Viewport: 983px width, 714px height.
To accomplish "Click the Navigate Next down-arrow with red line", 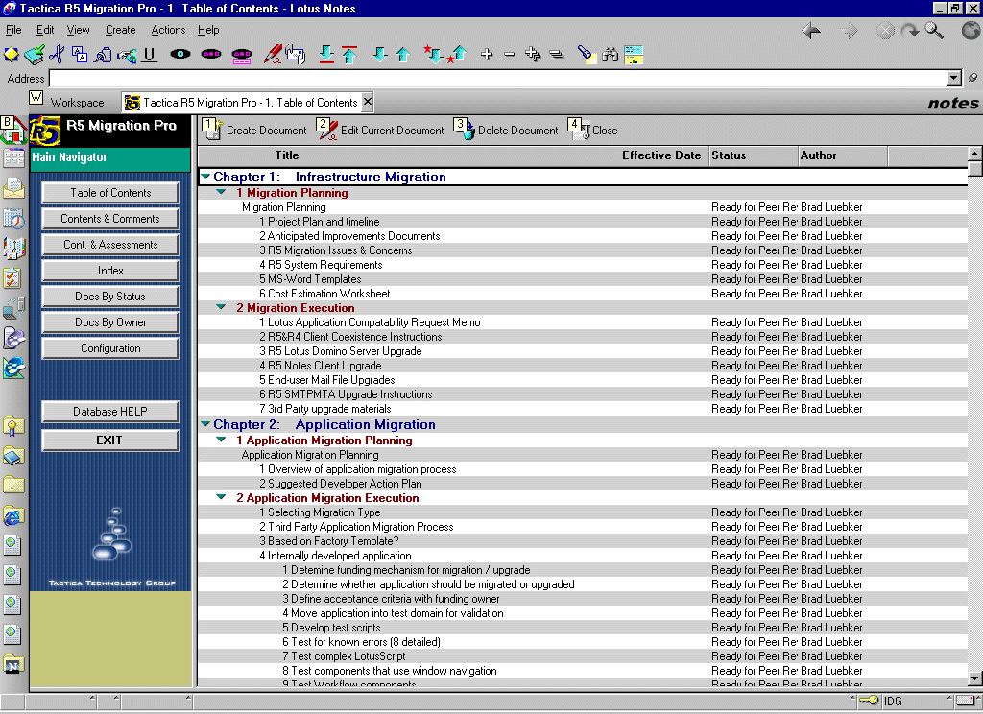I will (326, 55).
